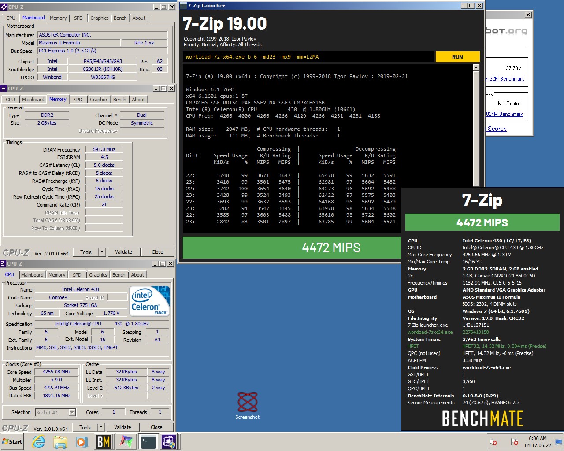The height and width of the screenshot is (451, 564).
Task: Click Close button in the CPU window
Action: [156, 427]
